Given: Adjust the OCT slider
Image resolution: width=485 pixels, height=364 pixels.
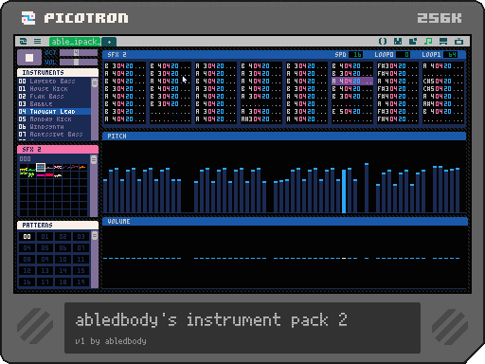Looking at the screenshot, I should tap(79, 53).
